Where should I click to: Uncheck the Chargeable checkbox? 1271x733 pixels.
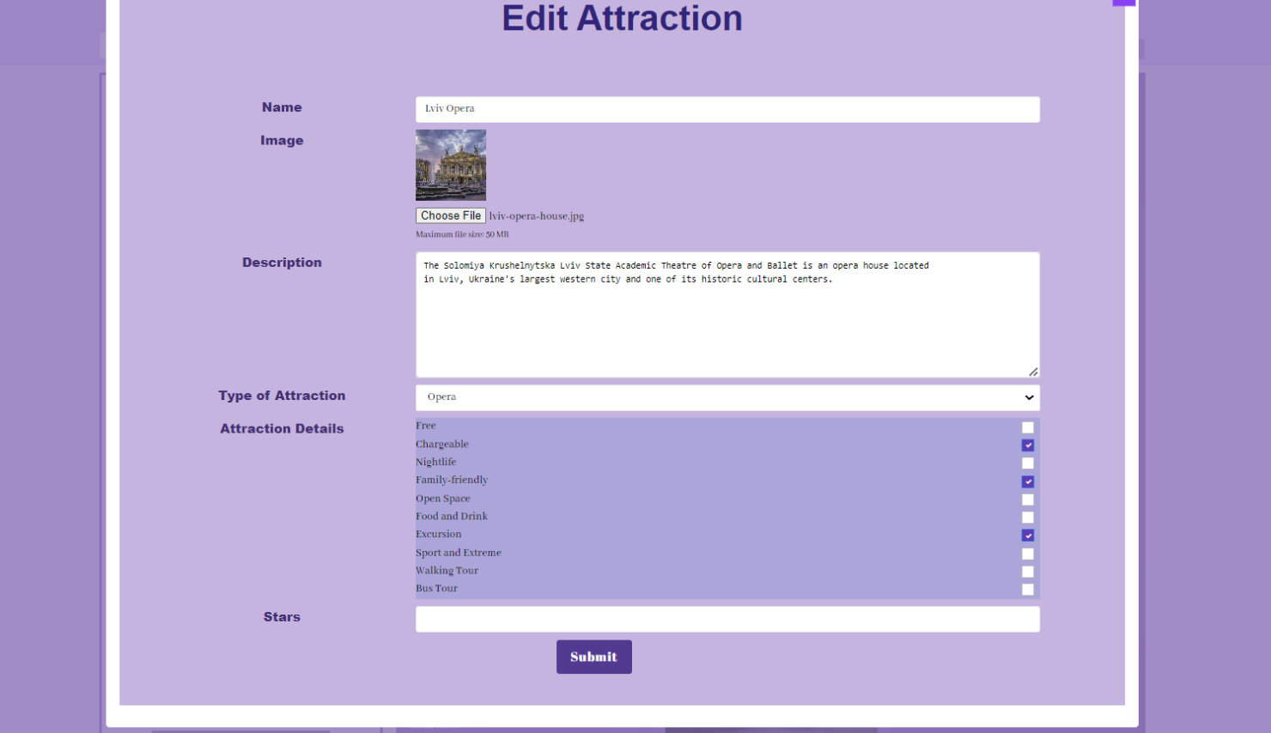click(1027, 445)
